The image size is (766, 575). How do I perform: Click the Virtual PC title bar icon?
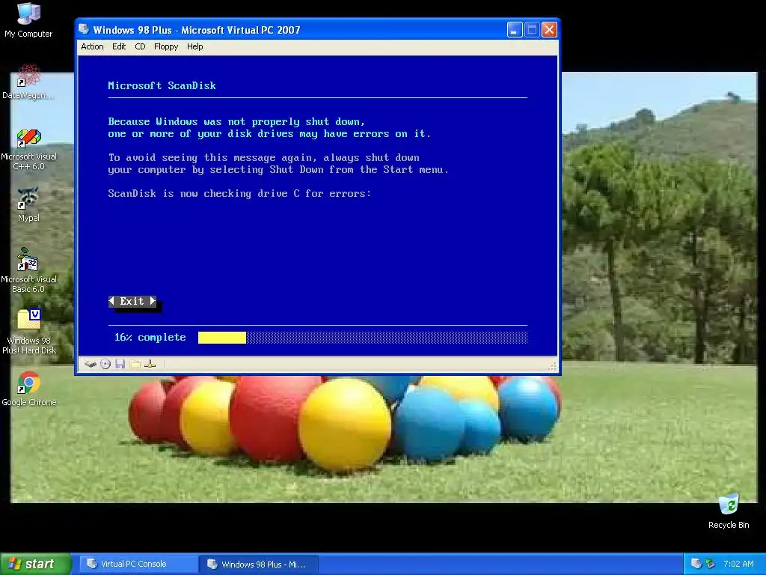[x=84, y=29]
